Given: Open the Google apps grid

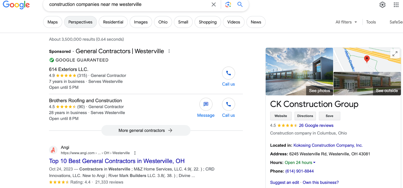Looking at the screenshot, I should [396, 5].
